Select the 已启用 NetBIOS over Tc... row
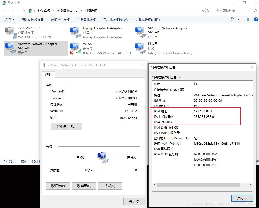Image resolution: width=259 pixels, height=208 pixels. click(202, 138)
